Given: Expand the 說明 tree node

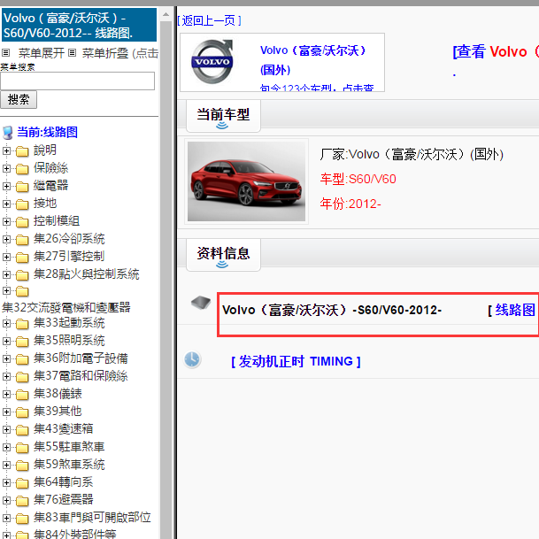Looking at the screenshot, I should [6, 150].
